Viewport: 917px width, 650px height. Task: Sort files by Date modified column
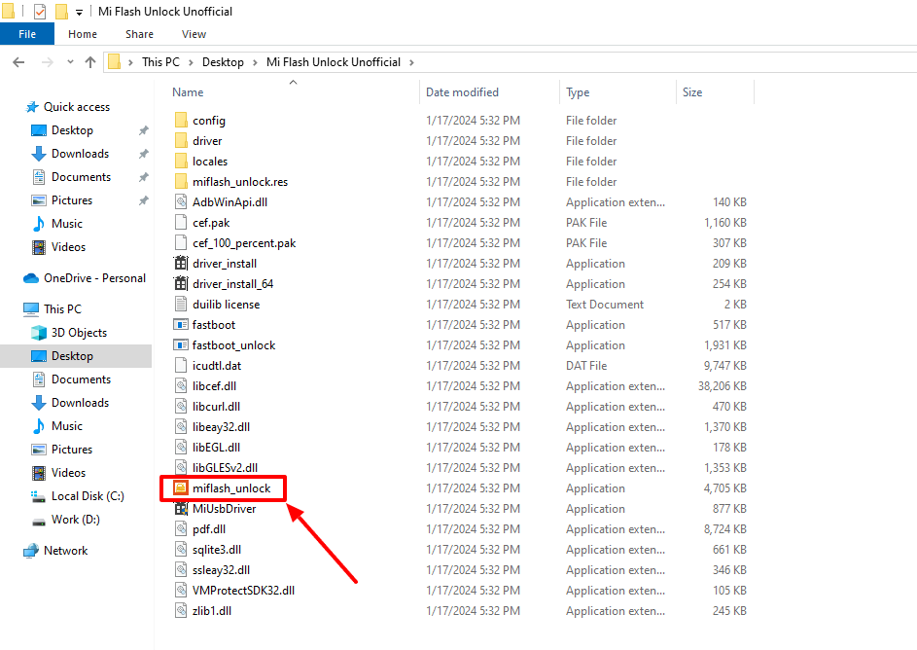462,92
